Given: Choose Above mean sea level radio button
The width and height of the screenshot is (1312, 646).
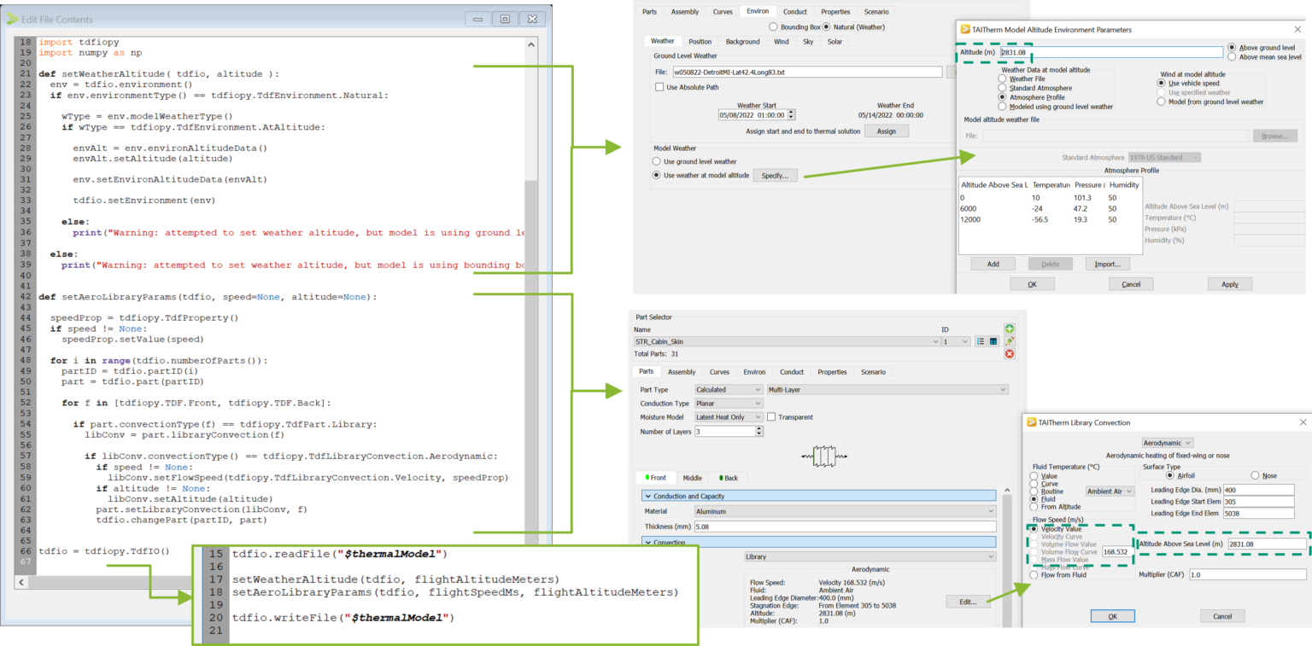Looking at the screenshot, I should pos(1232,57).
